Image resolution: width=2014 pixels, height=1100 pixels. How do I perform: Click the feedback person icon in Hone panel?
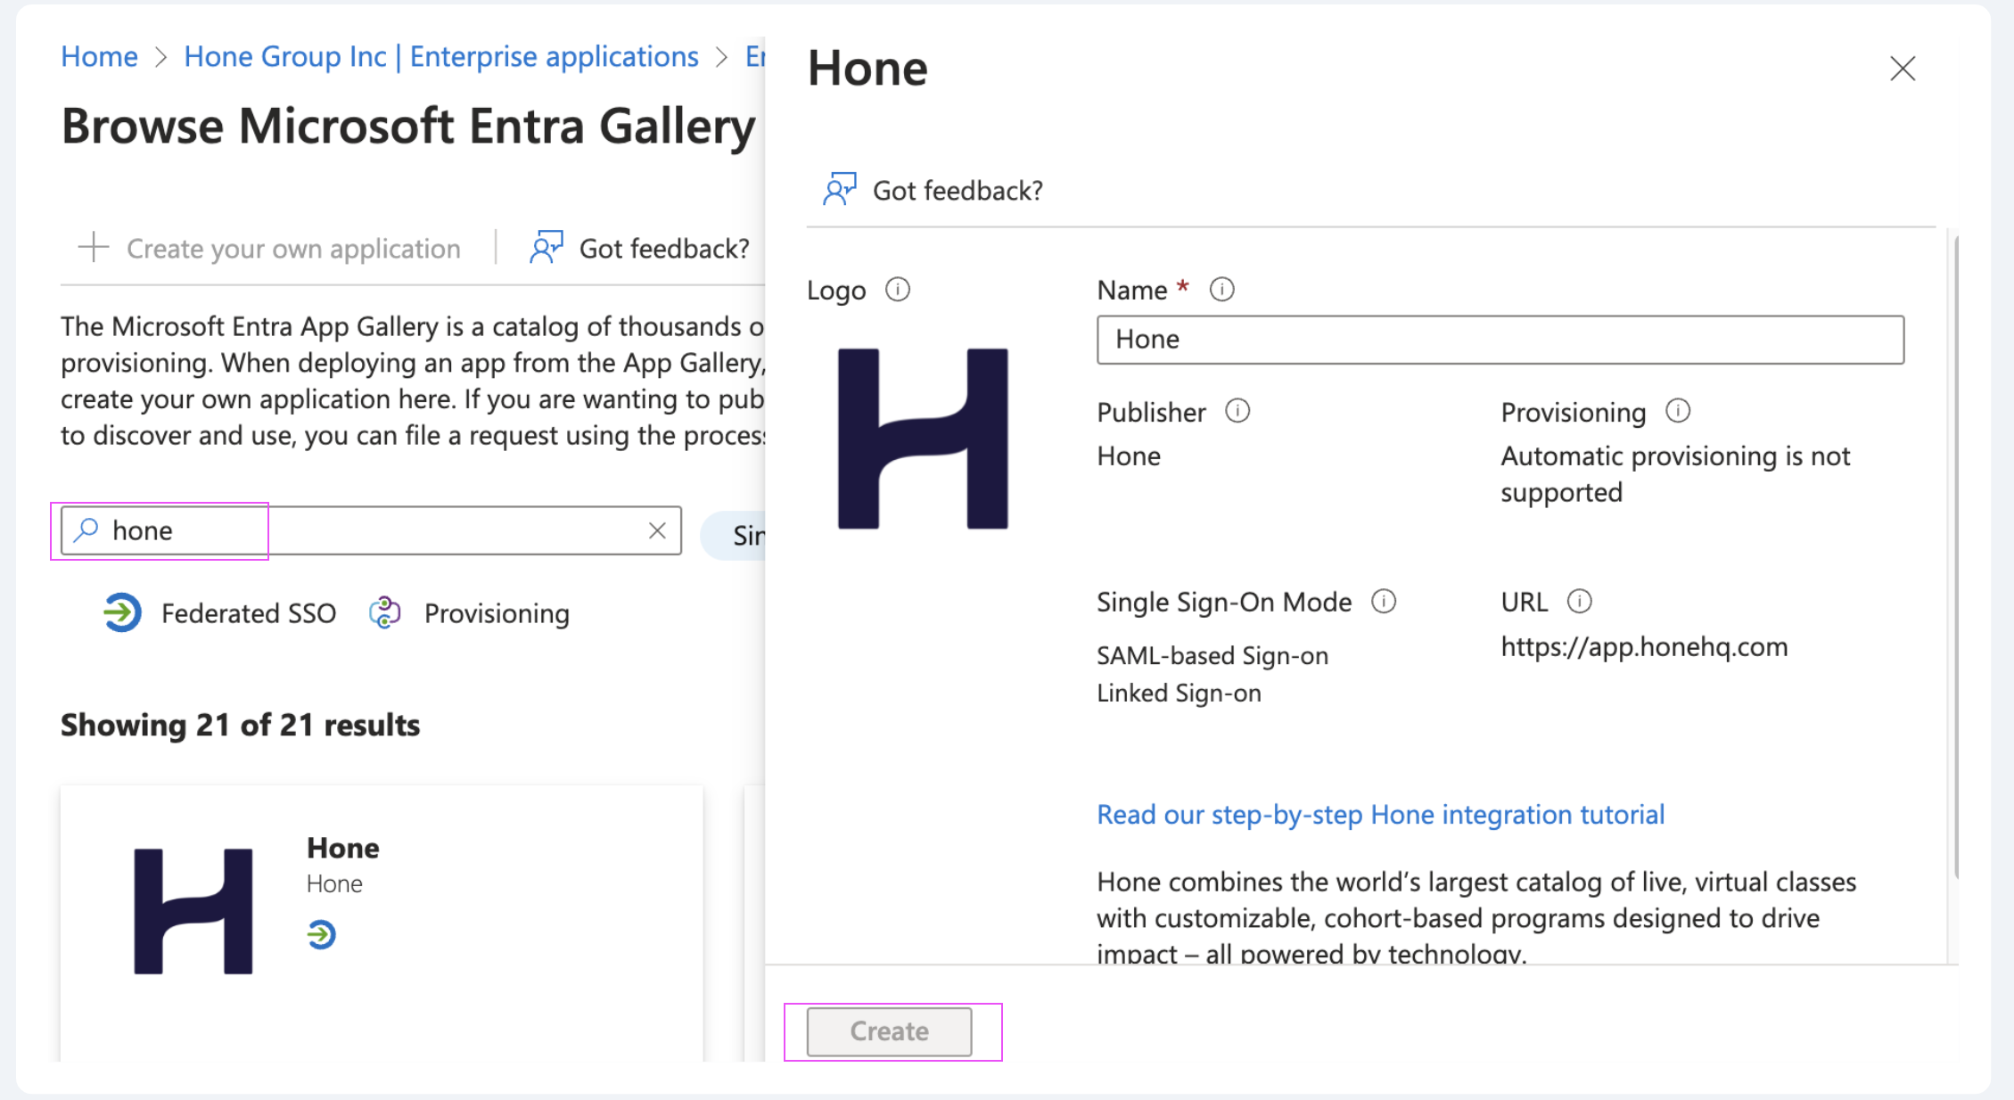(839, 189)
